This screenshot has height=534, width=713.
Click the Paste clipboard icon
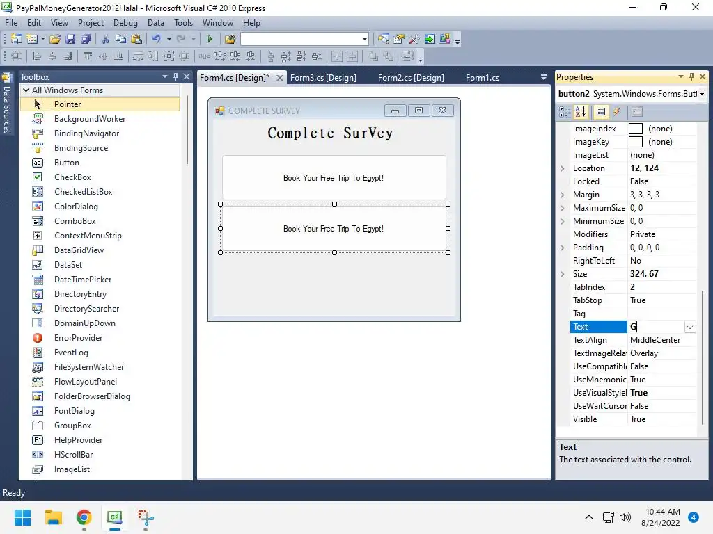tap(136, 40)
